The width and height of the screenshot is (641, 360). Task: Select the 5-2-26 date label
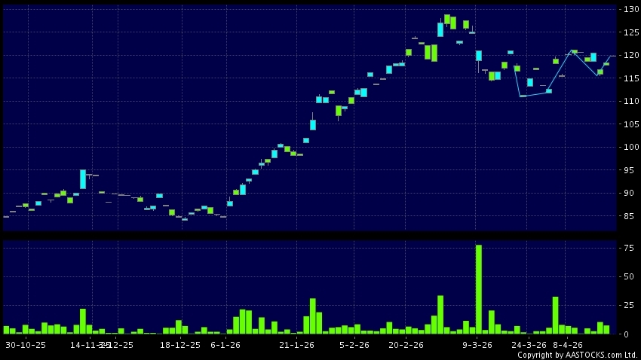(354, 345)
